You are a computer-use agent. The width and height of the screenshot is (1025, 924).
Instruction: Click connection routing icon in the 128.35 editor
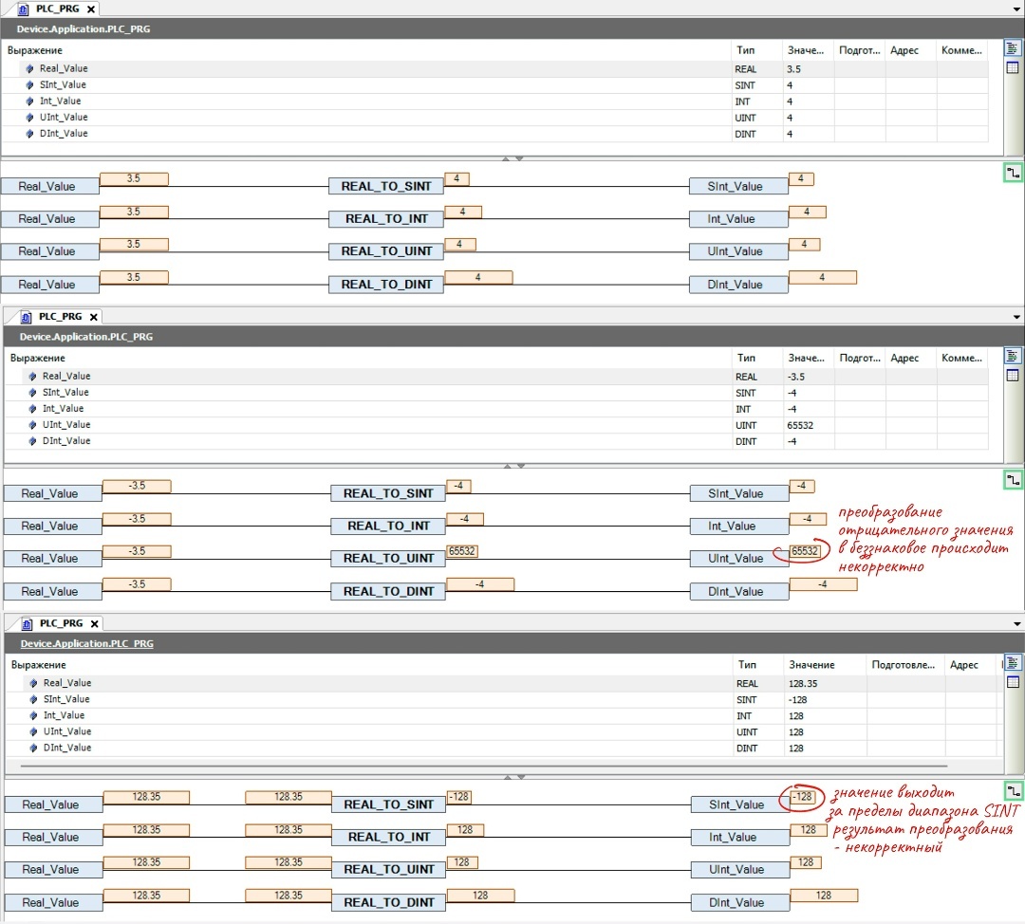coord(1013,790)
